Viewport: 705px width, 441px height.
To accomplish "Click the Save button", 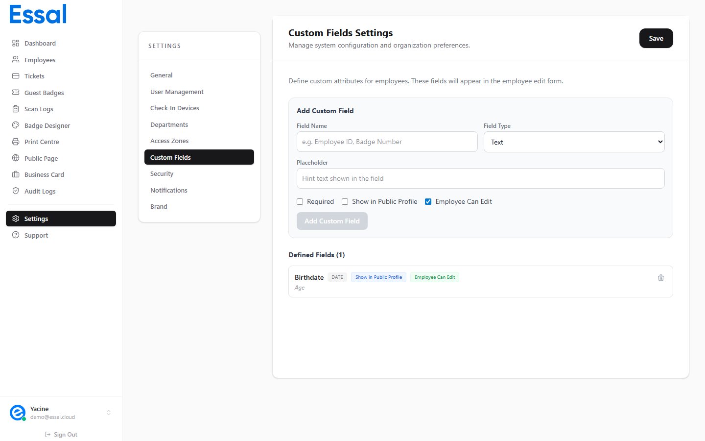I will pyautogui.click(x=656, y=38).
